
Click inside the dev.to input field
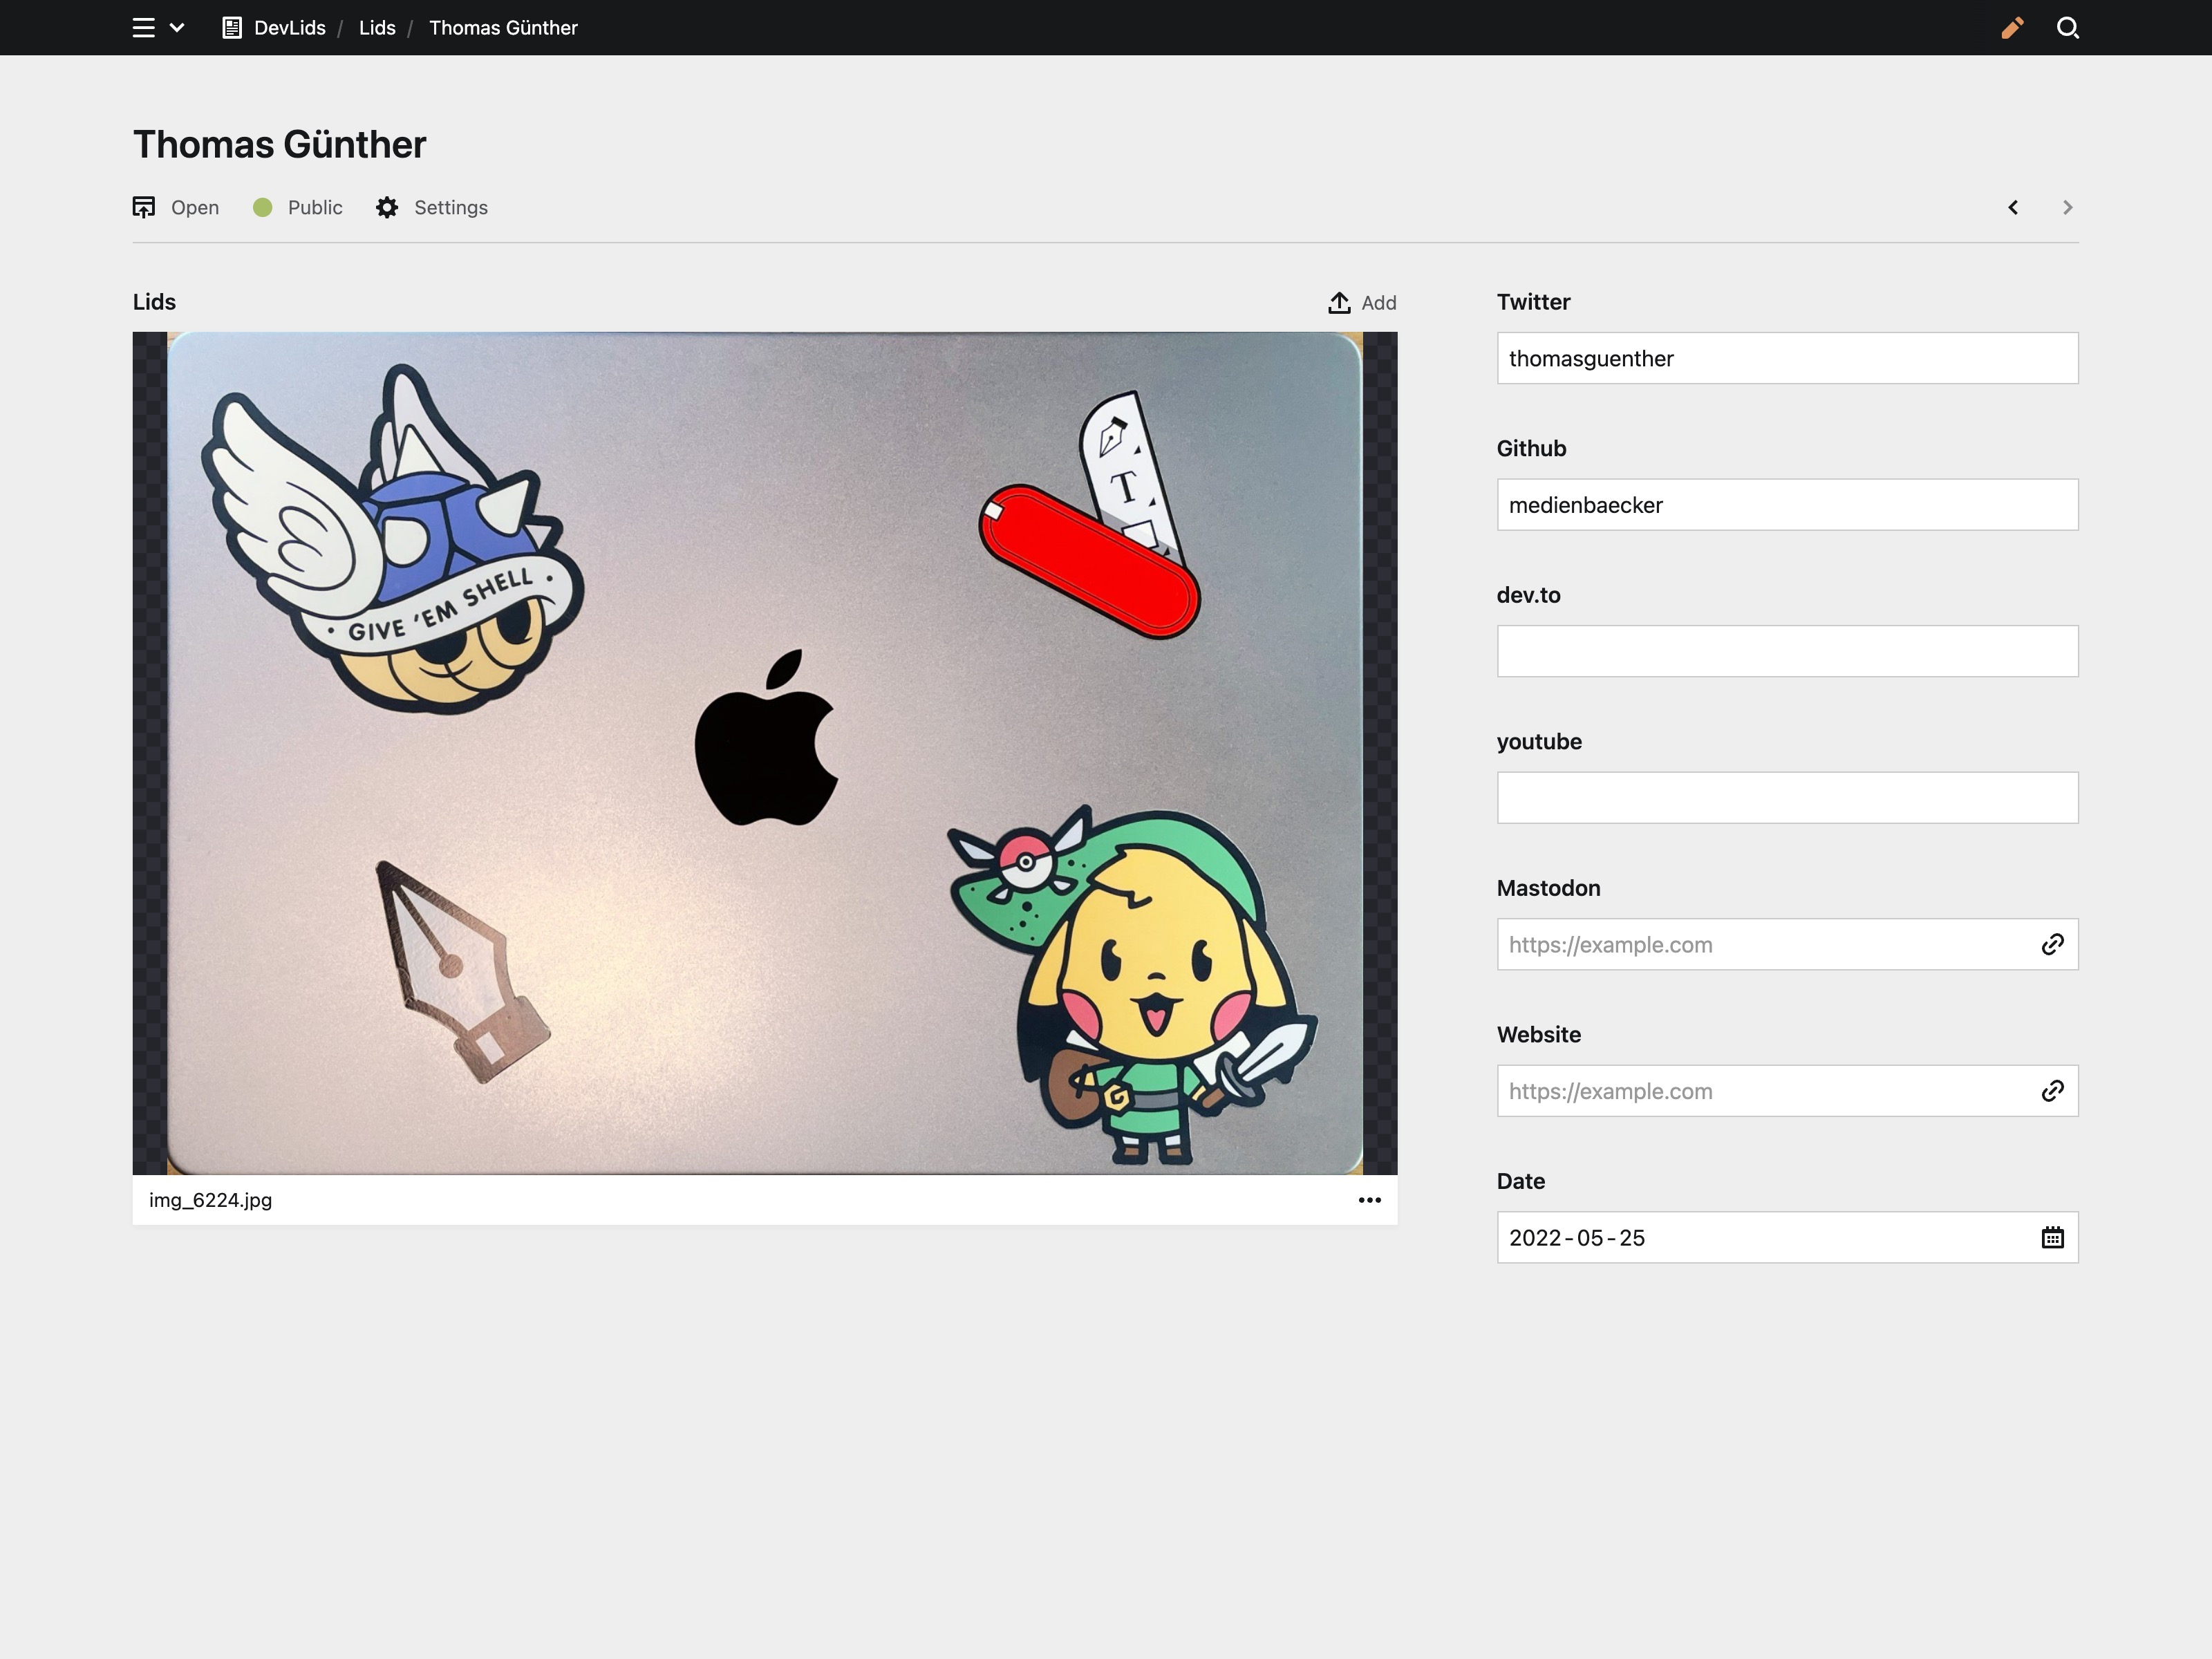coord(1786,651)
